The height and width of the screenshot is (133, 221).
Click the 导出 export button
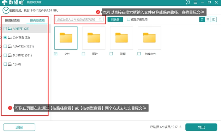pyautogui.click(x=201, y=127)
